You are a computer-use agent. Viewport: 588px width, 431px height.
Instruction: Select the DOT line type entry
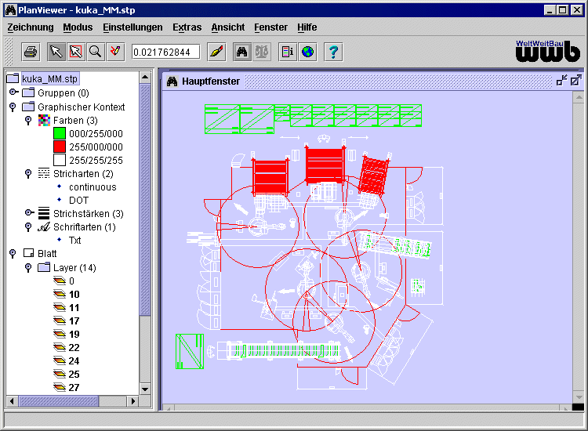point(78,200)
